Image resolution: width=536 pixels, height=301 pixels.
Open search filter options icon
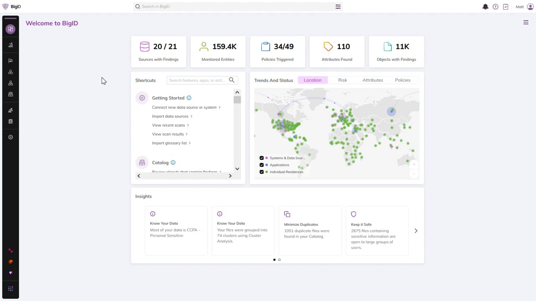pyautogui.click(x=338, y=7)
